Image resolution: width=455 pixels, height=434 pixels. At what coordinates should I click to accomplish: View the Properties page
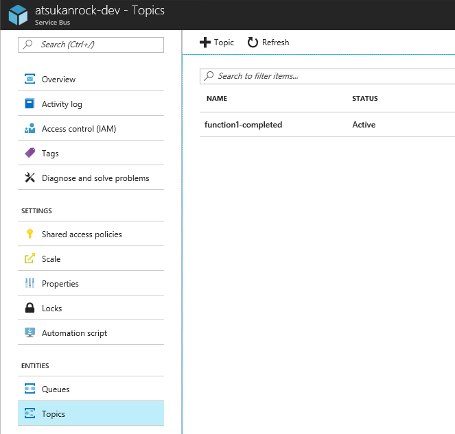point(91,283)
